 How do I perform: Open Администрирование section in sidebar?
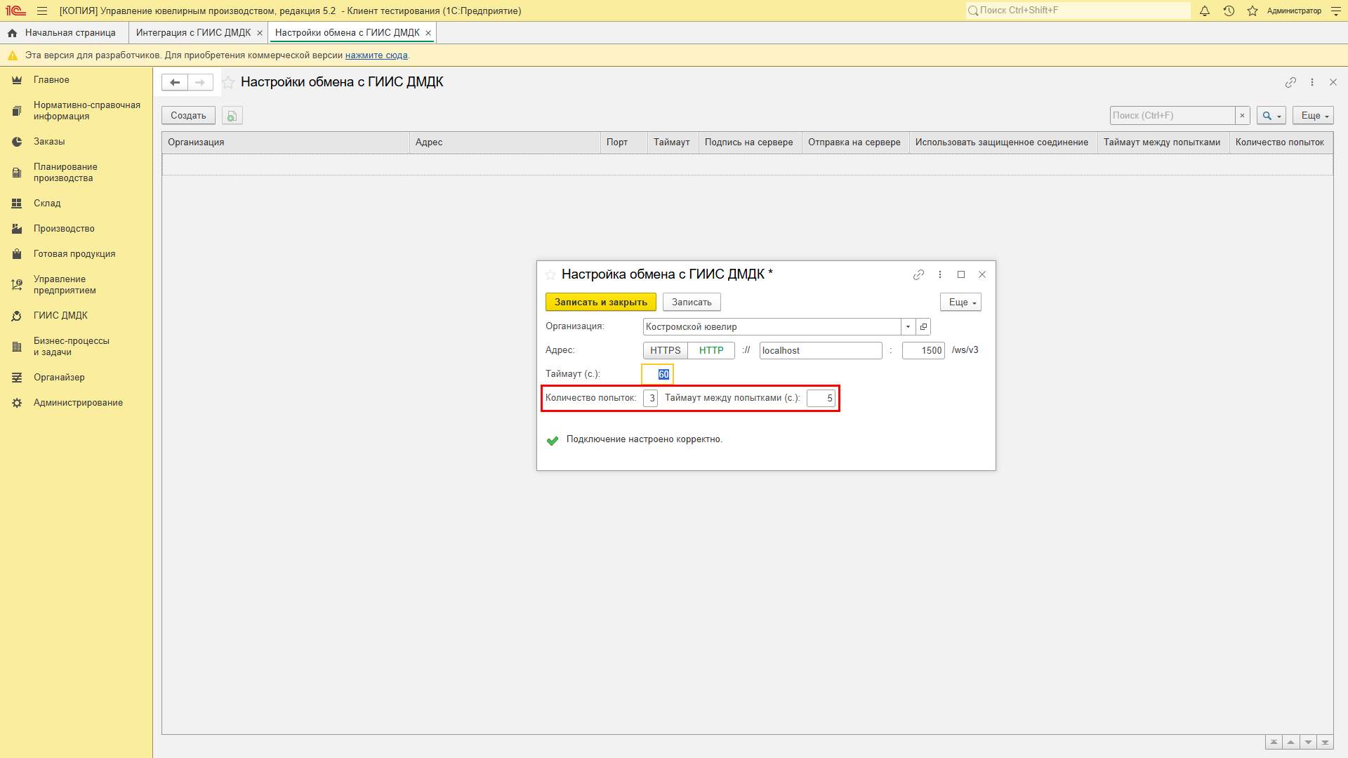(x=76, y=403)
